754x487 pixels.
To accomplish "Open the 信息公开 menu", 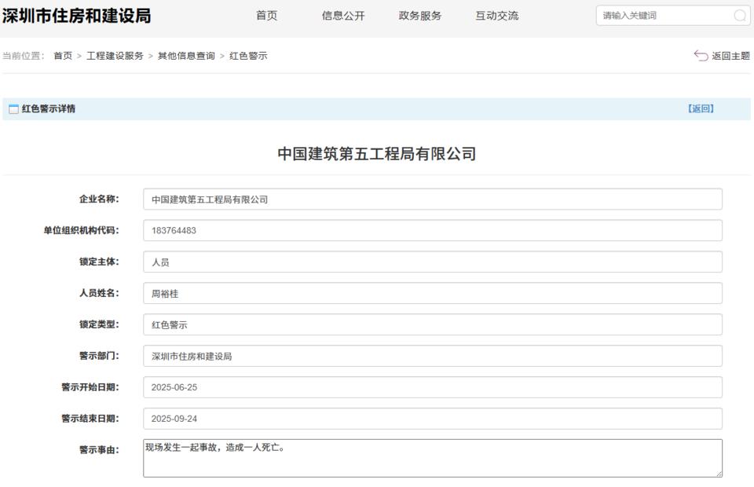I will tap(343, 16).
